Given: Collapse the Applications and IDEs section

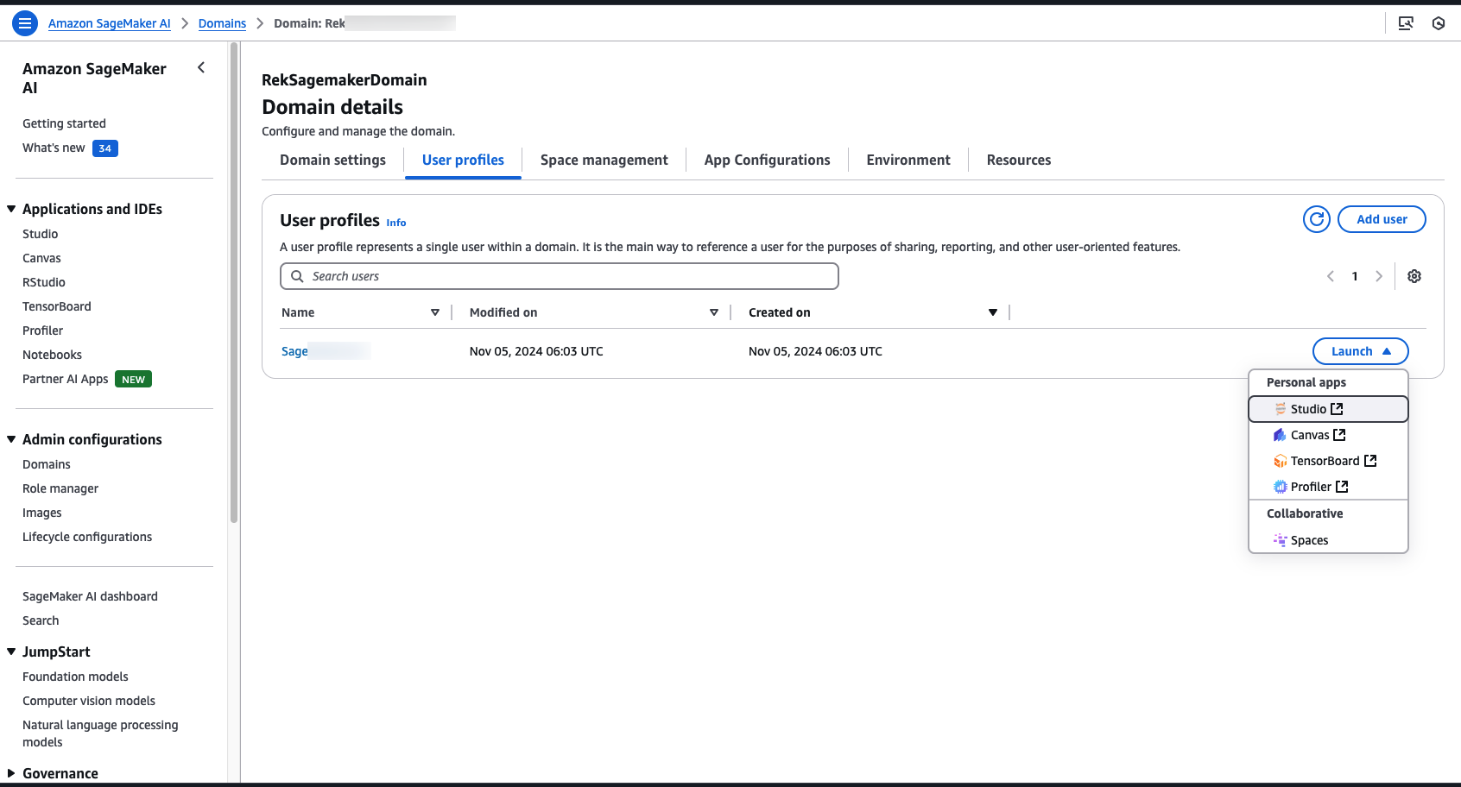Looking at the screenshot, I should point(11,209).
